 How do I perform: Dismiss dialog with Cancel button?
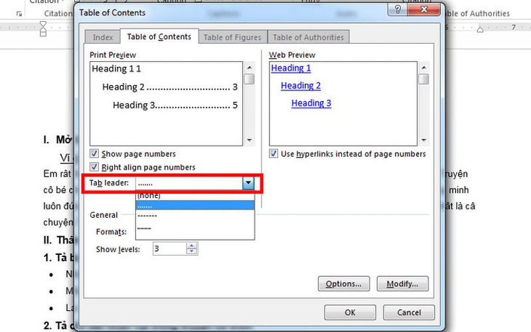[409, 312]
